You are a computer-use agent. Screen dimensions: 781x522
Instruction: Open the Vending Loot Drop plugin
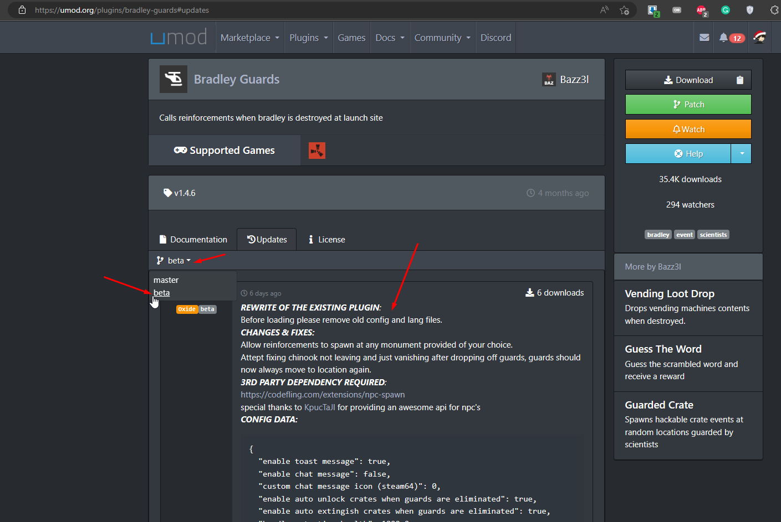click(670, 294)
